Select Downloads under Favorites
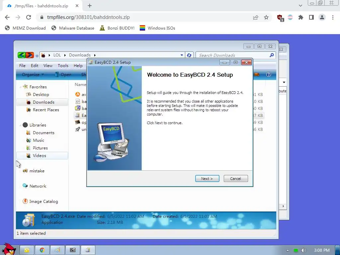 coord(42,102)
